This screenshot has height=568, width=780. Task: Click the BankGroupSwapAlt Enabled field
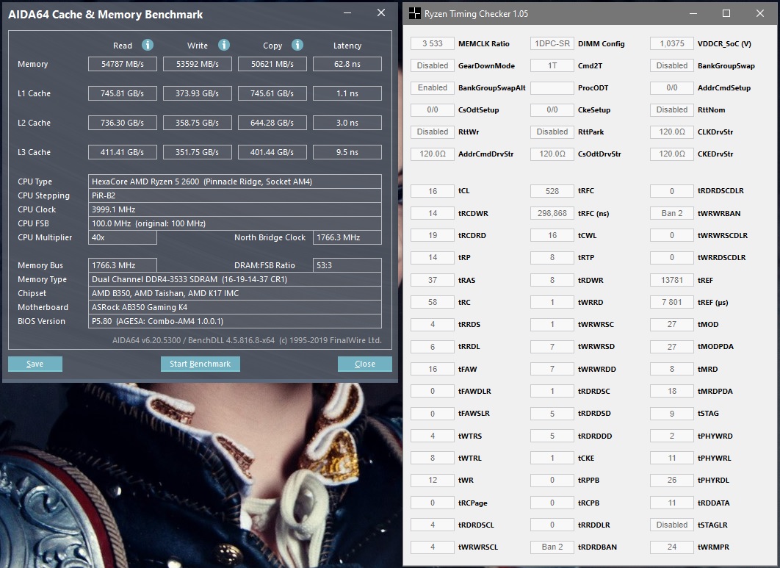pos(433,87)
